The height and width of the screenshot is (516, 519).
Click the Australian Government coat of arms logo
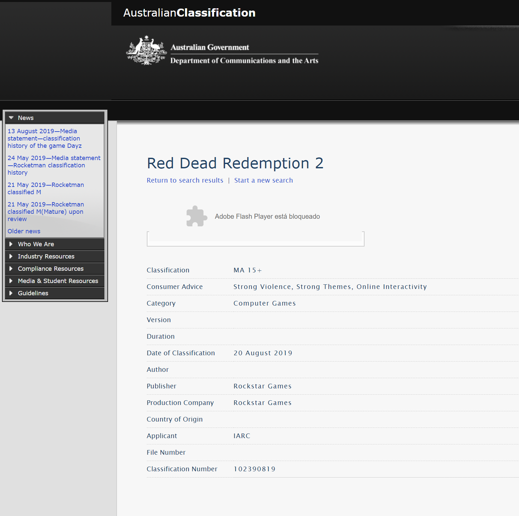click(x=146, y=51)
